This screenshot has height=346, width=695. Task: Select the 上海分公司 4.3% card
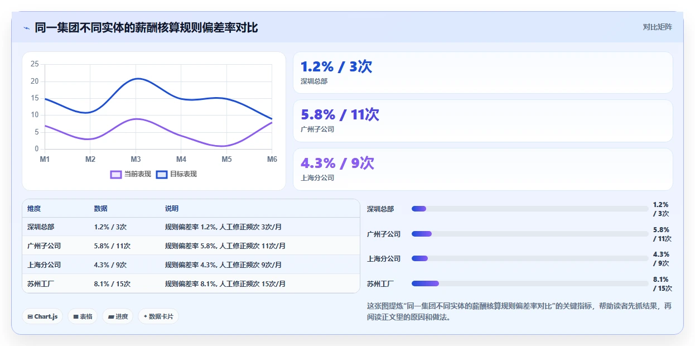[483, 170]
